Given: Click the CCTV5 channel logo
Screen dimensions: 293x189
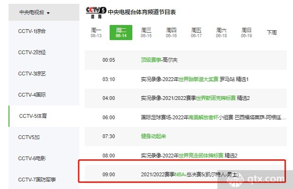Looking at the screenshot, I should (96, 12).
